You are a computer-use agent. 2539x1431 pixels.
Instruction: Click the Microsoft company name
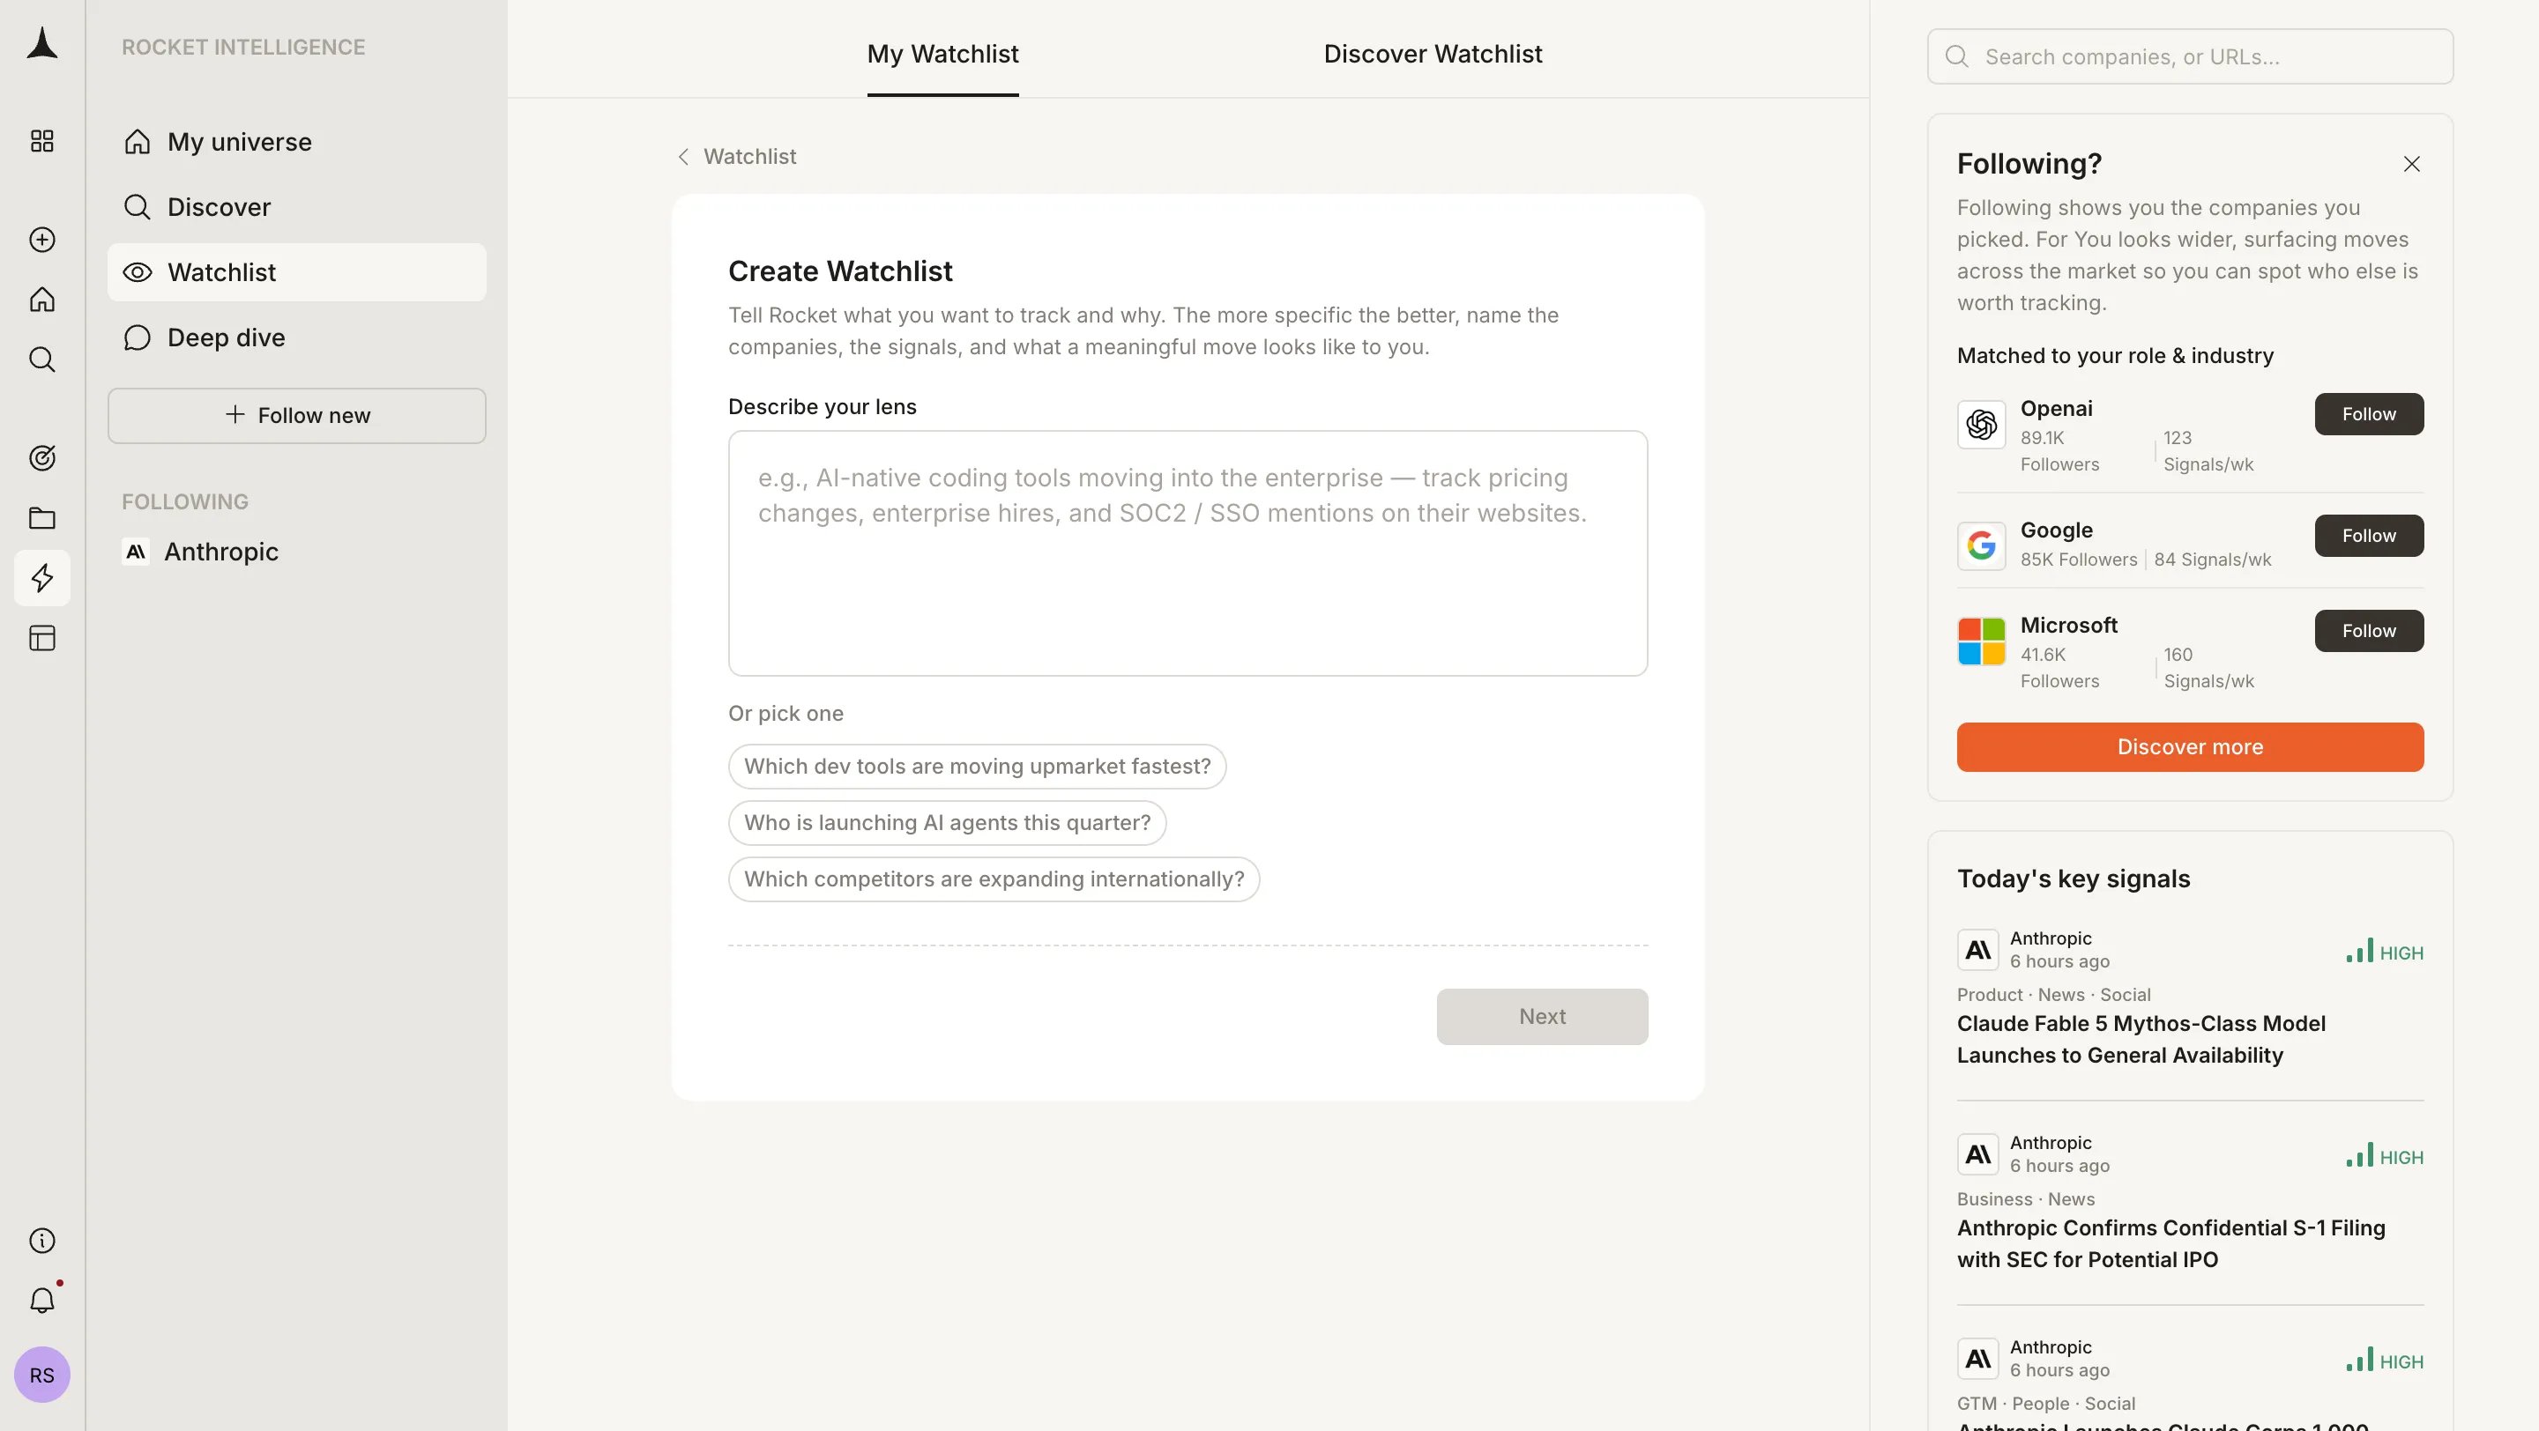tap(2068, 626)
